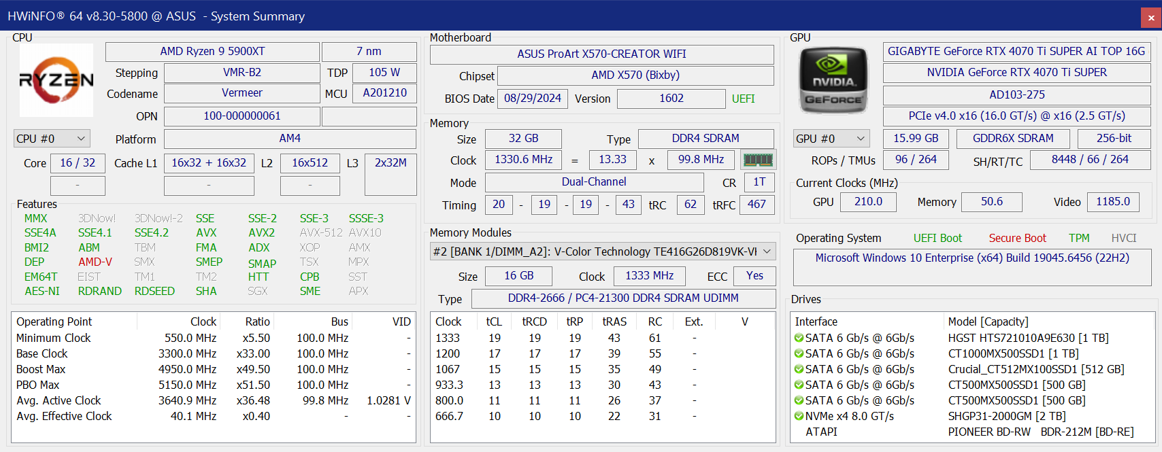The width and height of the screenshot is (1162, 452).
Task: Click the 105 W TDP field
Action: [384, 73]
